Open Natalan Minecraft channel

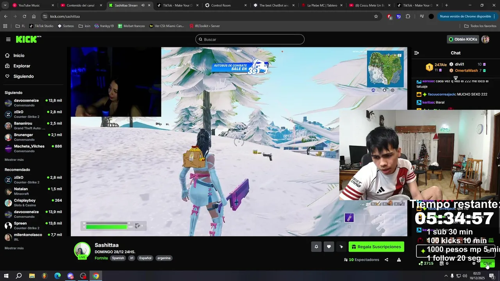(33, 191)
